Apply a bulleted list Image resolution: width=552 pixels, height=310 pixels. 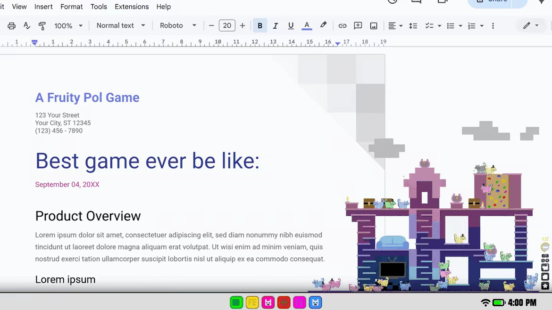tap(450, 25)
